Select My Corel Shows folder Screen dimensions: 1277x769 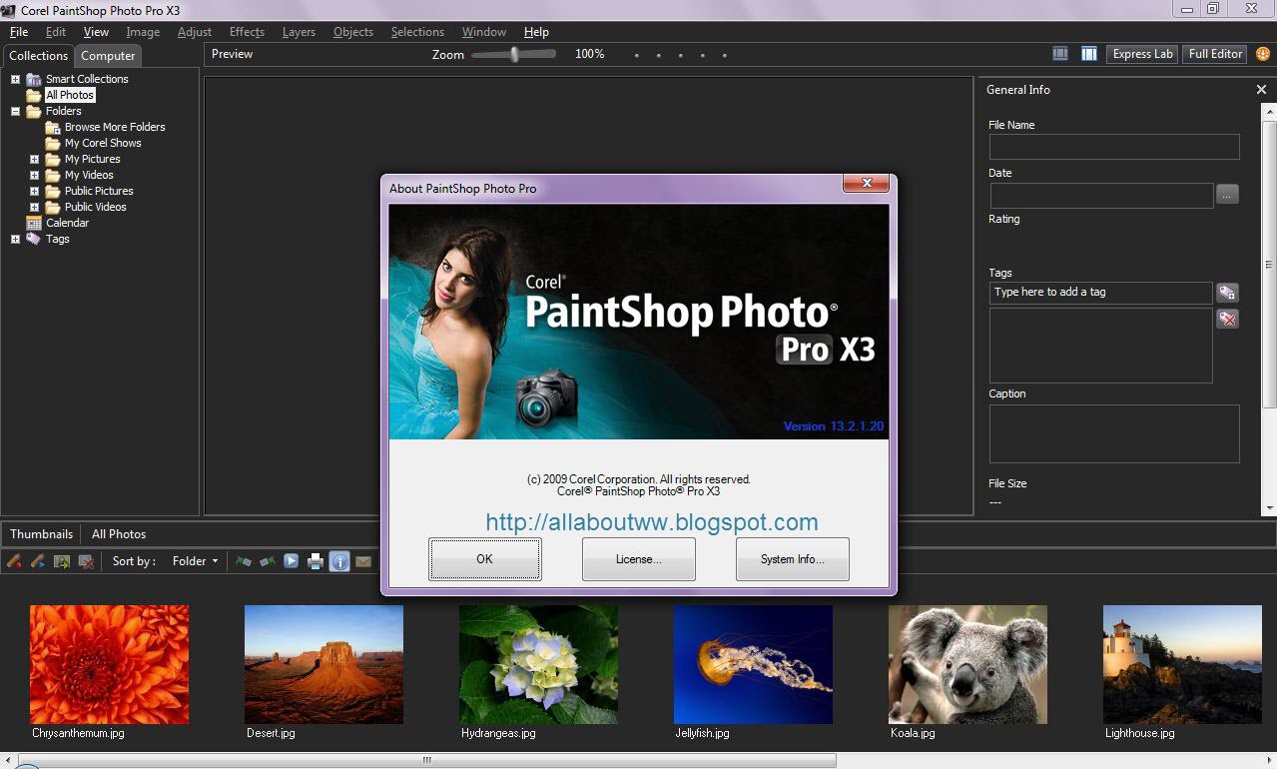click(103, 143)
